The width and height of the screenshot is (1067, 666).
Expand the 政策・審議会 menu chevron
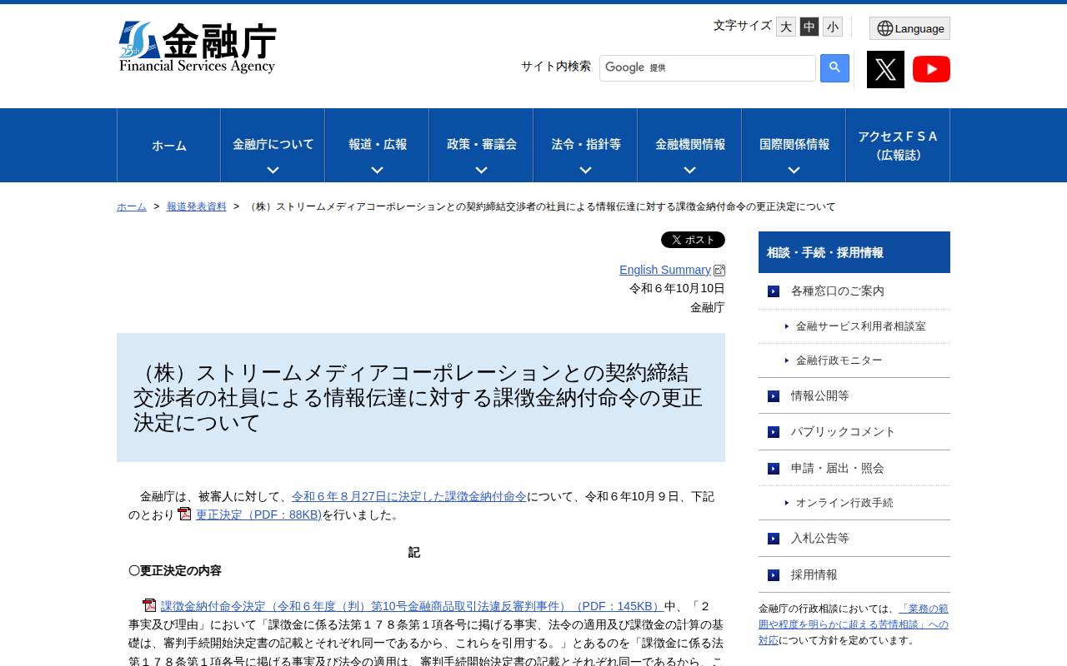click(x=481, y=170)
